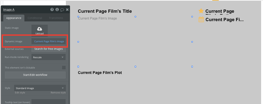Click Search for free images button
The image size is (263, 104).
pos(49,49)
